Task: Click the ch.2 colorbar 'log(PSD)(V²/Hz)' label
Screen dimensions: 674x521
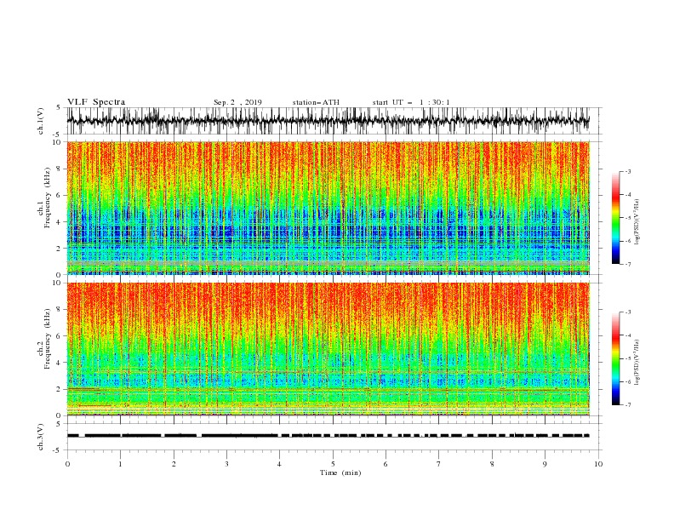Action: point(637,363)
